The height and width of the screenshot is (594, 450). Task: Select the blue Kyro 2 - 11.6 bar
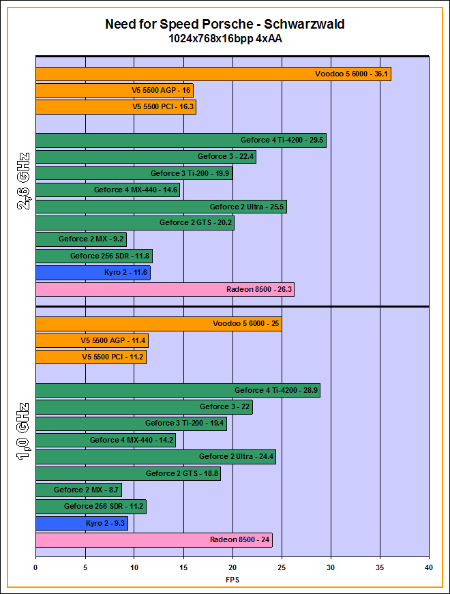(93, 273)
